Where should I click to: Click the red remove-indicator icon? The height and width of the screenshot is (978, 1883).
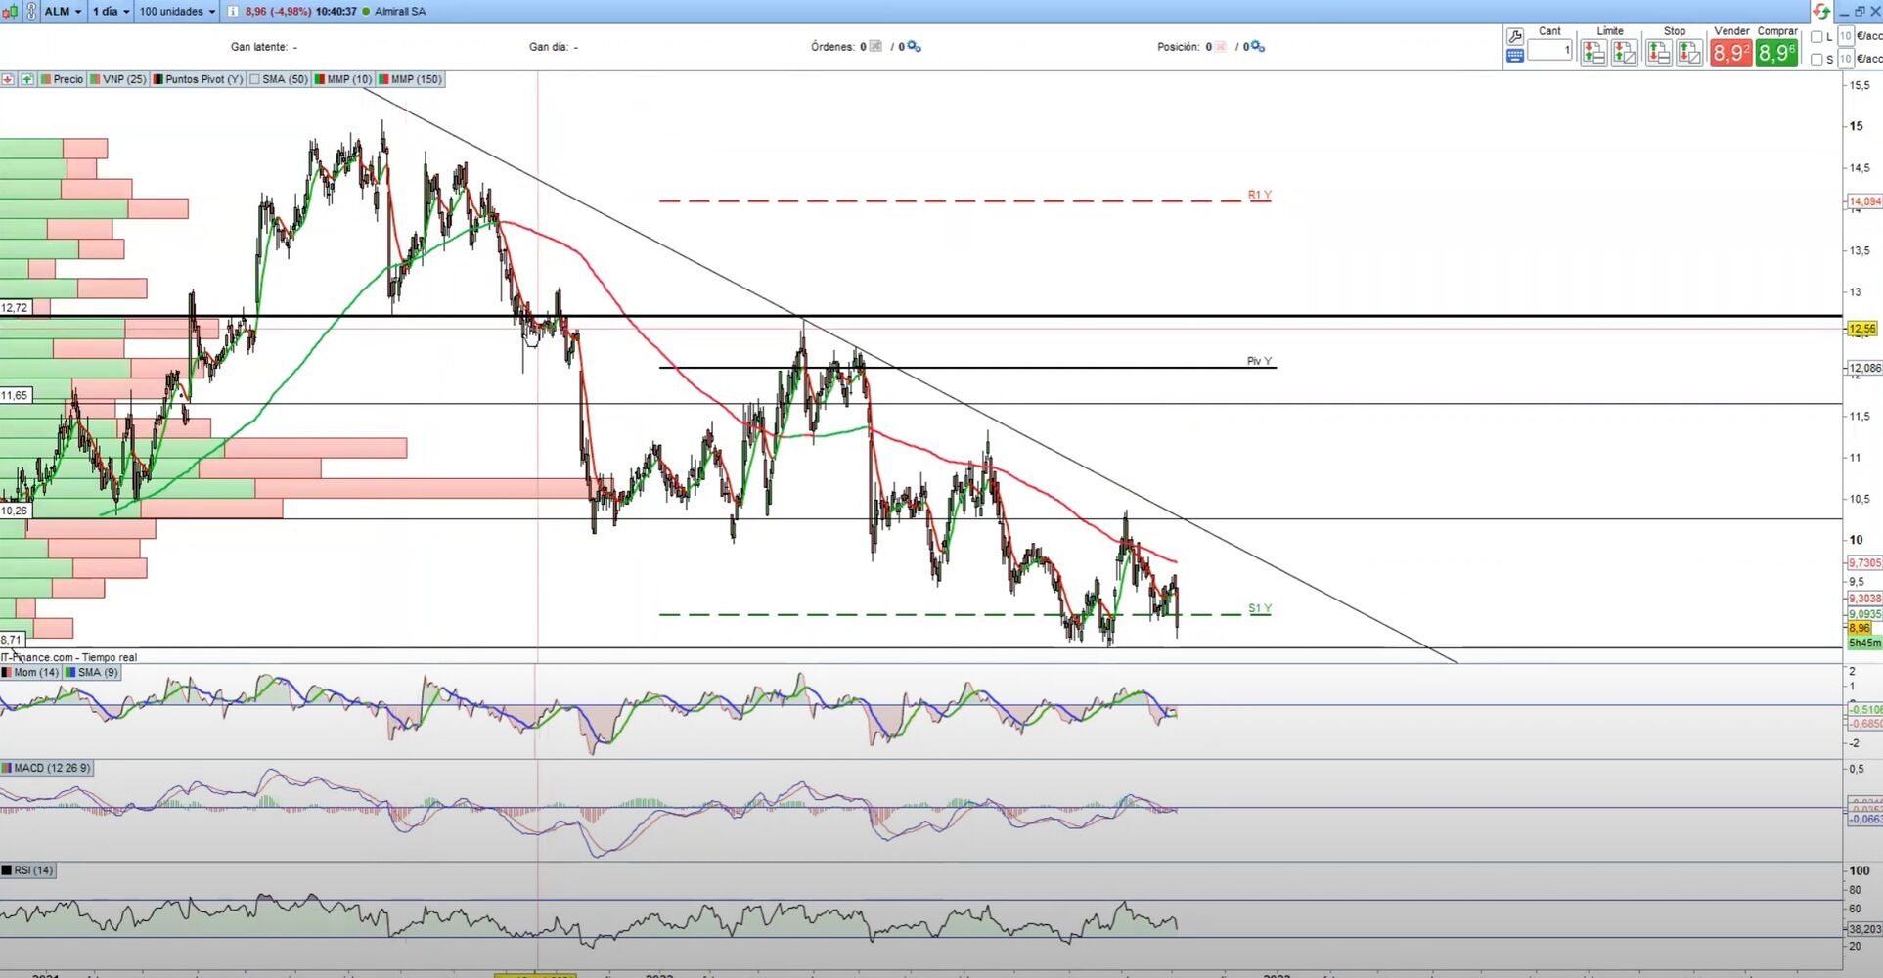pyautogui.click(x=8, y=79)
